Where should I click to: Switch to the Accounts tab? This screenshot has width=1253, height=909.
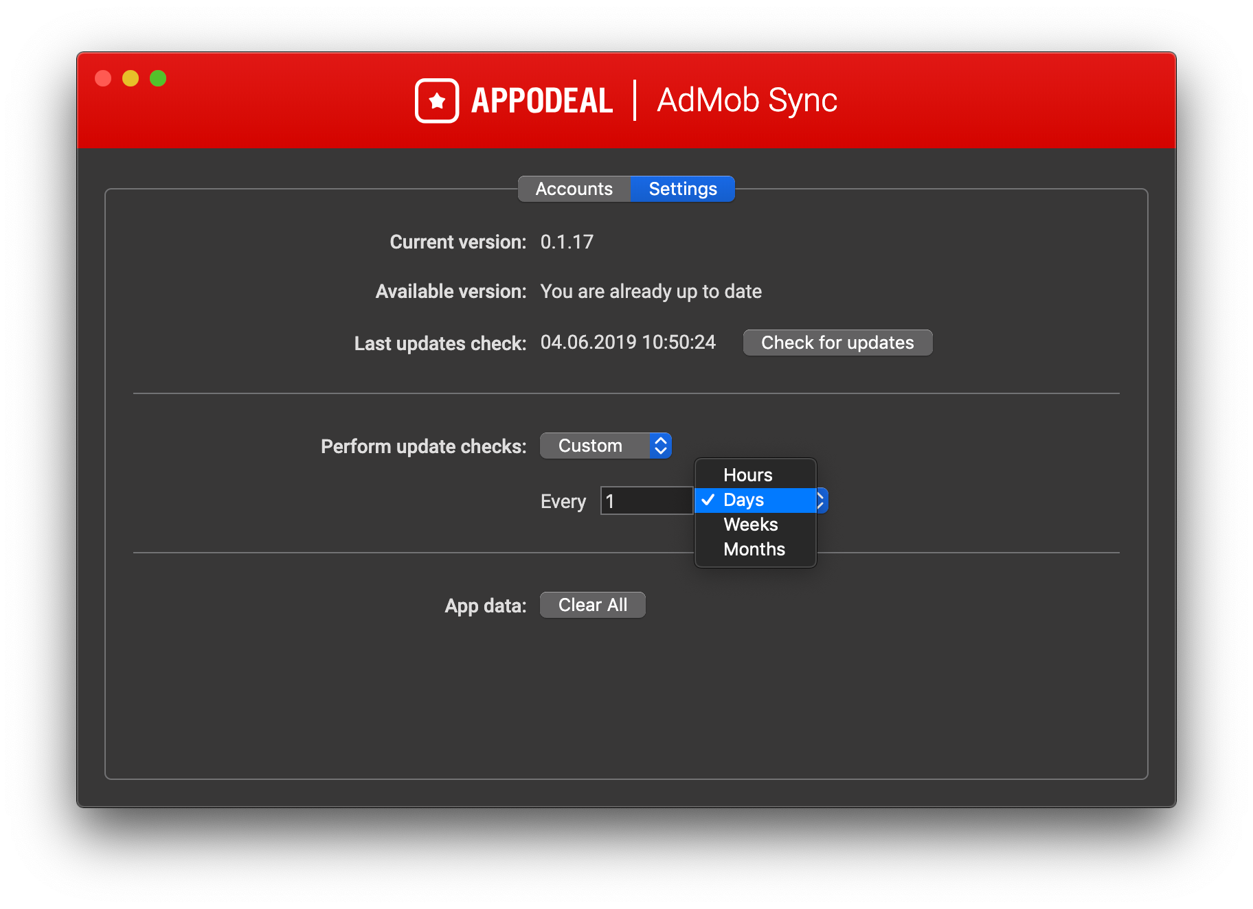[574, 189]
